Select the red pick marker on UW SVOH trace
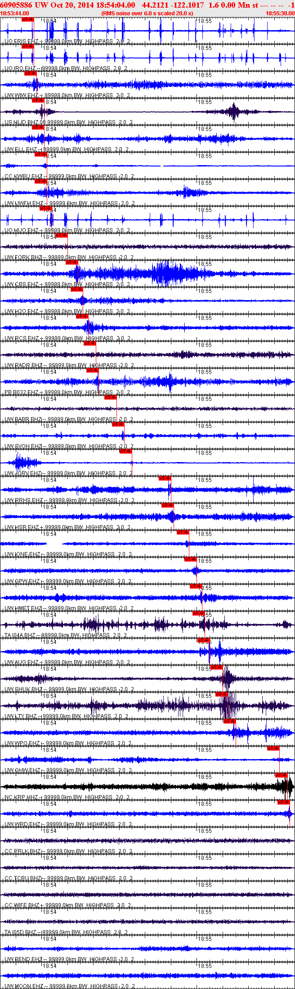This screenshot has width=295, height=989. pyautogui.click(x=118, y=424)
